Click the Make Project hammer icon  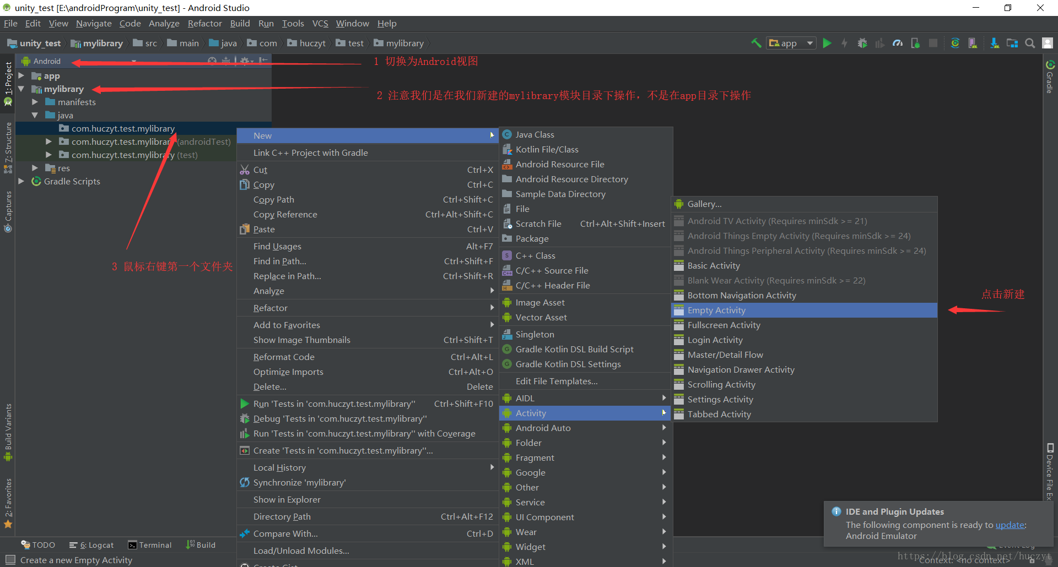coord(756,43)
